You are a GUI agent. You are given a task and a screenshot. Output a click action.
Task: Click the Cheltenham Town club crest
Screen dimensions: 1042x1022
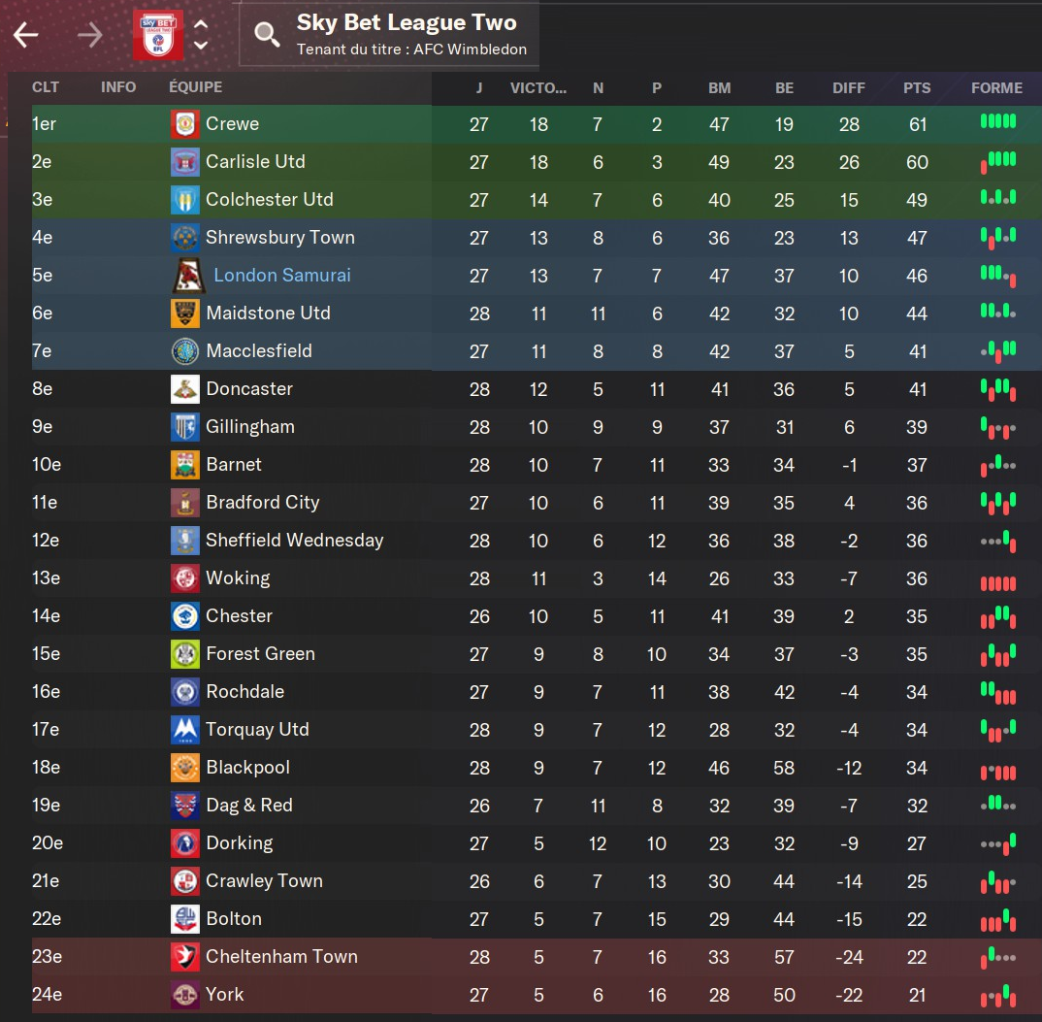coord(184,957)
